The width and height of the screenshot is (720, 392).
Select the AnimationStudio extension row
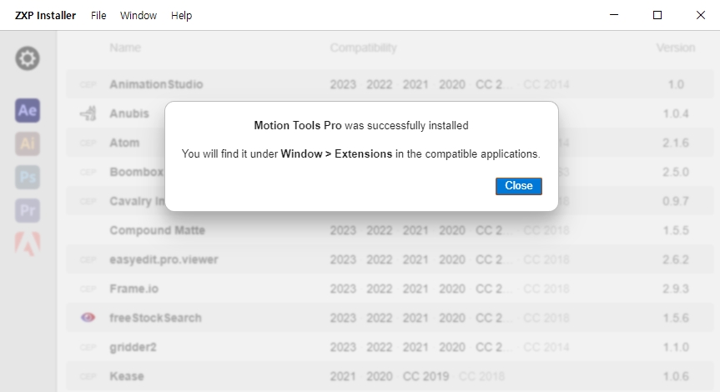(390, 84)
